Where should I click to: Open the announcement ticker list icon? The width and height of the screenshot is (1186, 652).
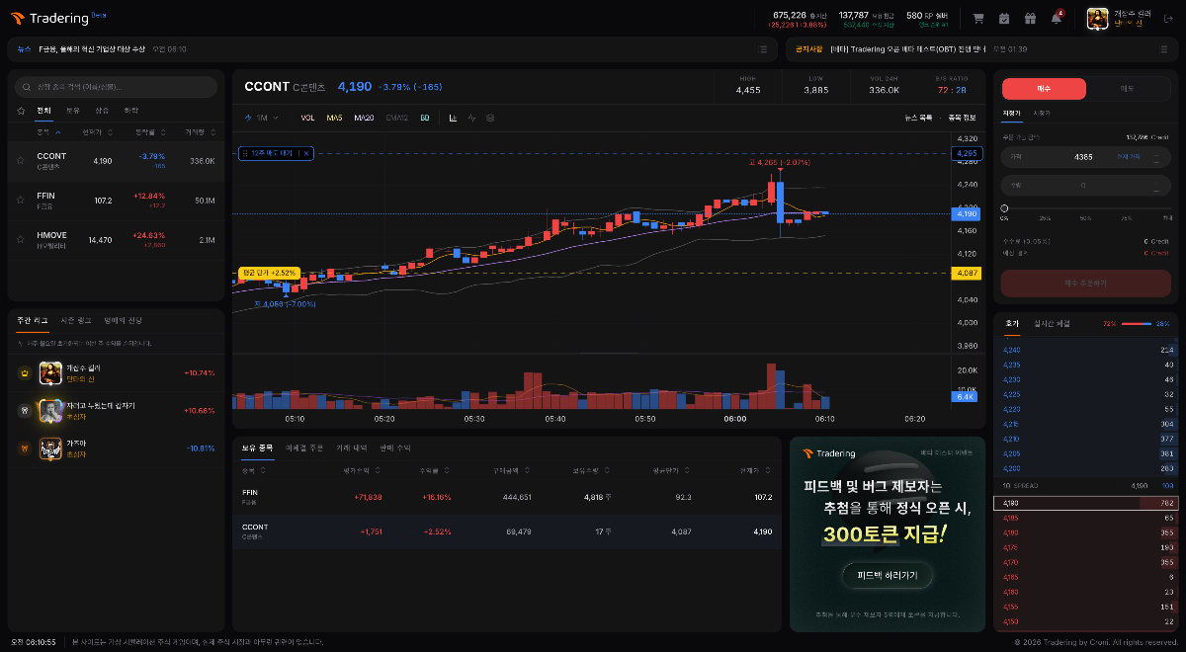pyautogui.click(x=1164, y=48)
